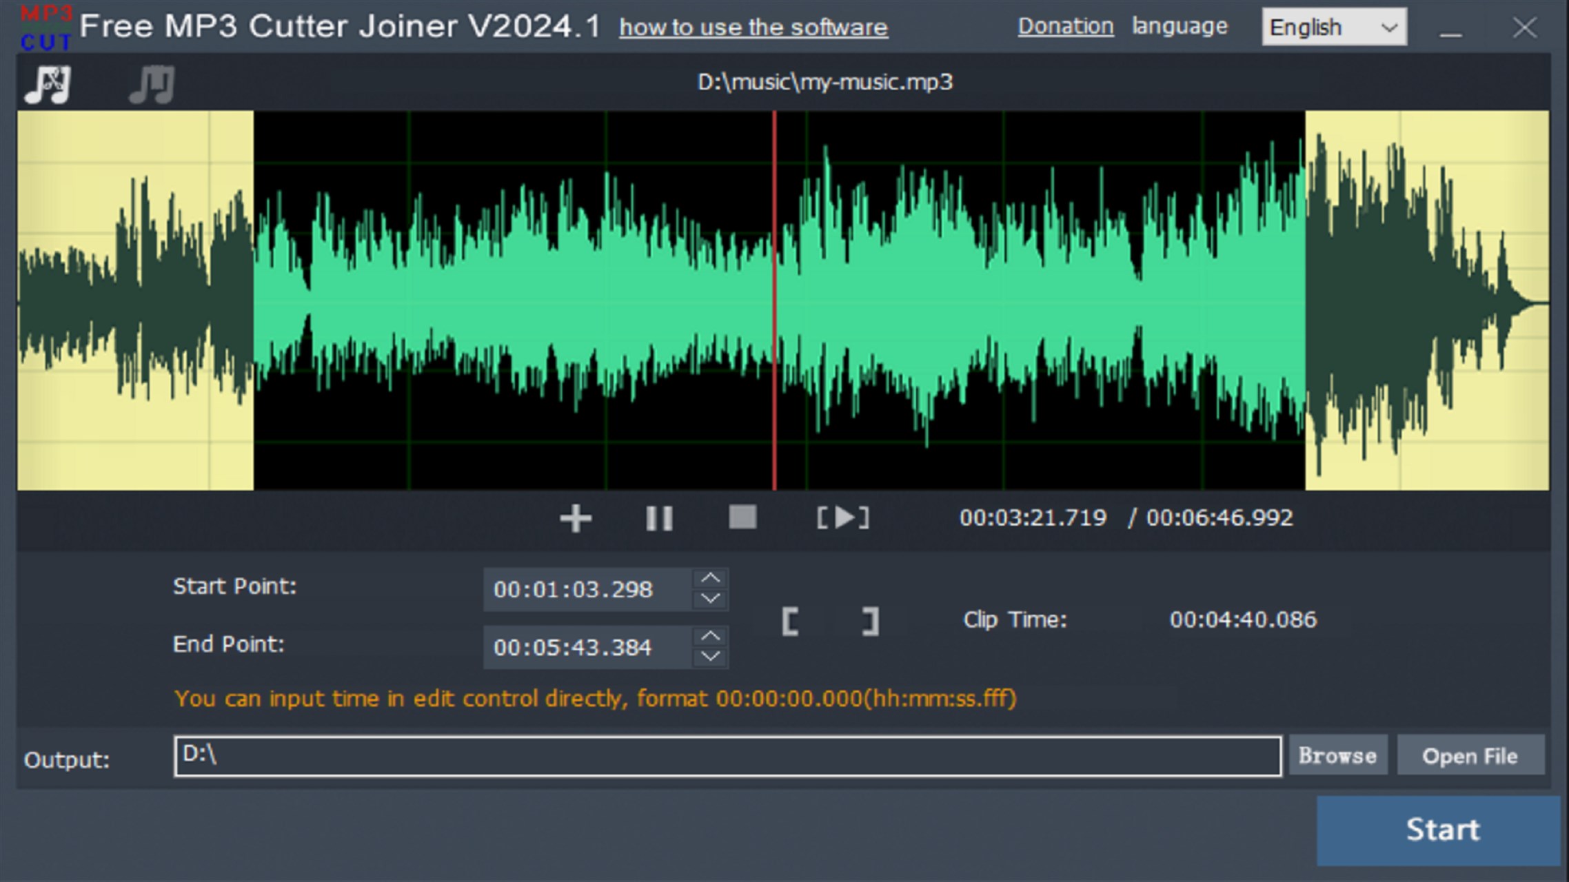The height and width of the screenshot is (882, 1569).
Task: Set end point using right bracket icon
Action: pyautogui.click(x=869, y=619)
